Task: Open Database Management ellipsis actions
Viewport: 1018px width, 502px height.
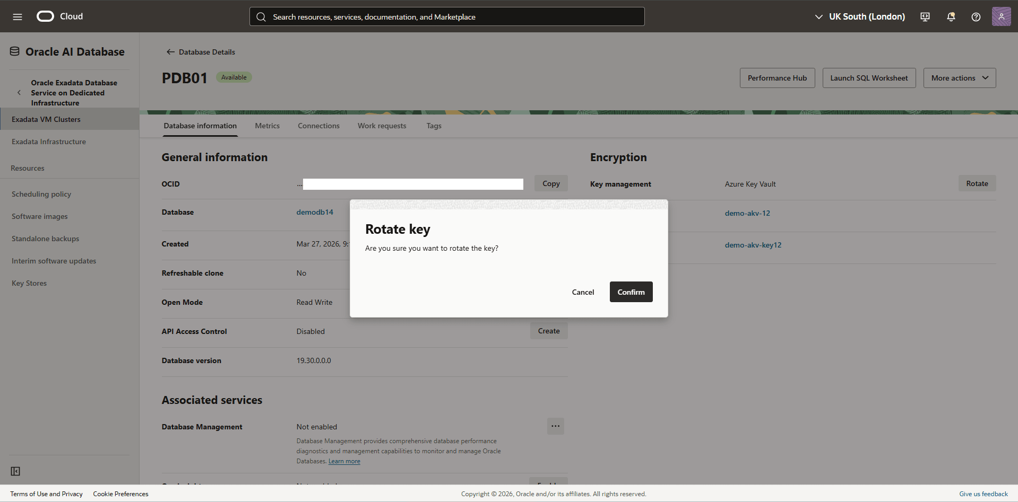Action: (x=555, y=426)
